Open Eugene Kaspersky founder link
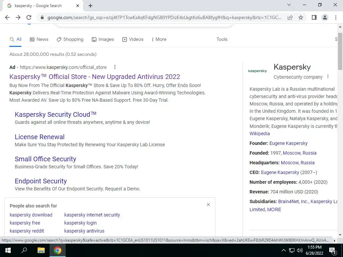The width and height of the screenshot is (343, 257). (288, 143)
